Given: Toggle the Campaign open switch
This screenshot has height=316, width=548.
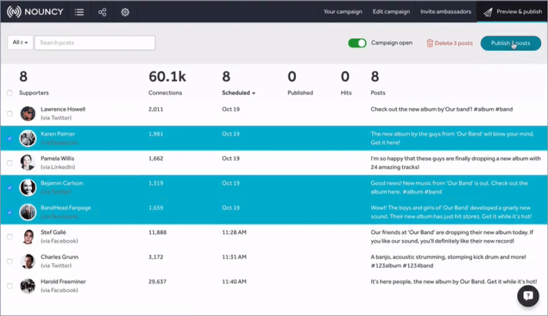Looking at the screenshot, I should pos(357,43).
